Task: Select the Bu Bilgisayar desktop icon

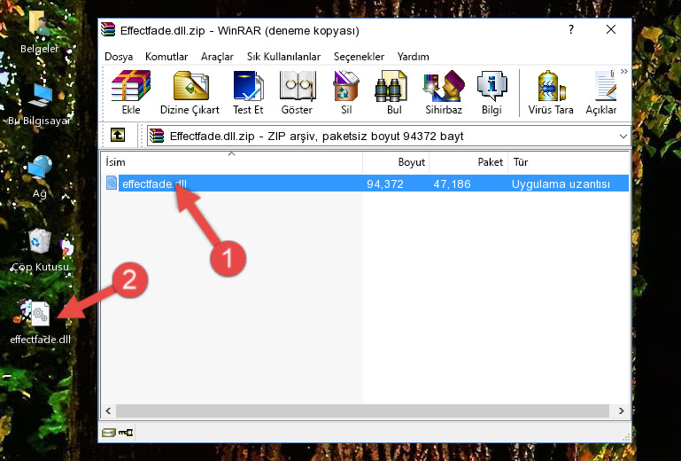Action: [x=40, y=105]
